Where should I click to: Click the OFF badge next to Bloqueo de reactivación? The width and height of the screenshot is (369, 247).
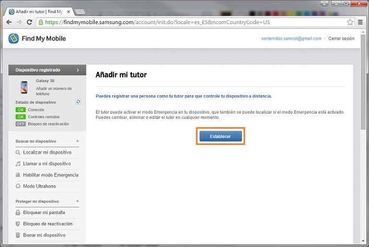point(20,124)
